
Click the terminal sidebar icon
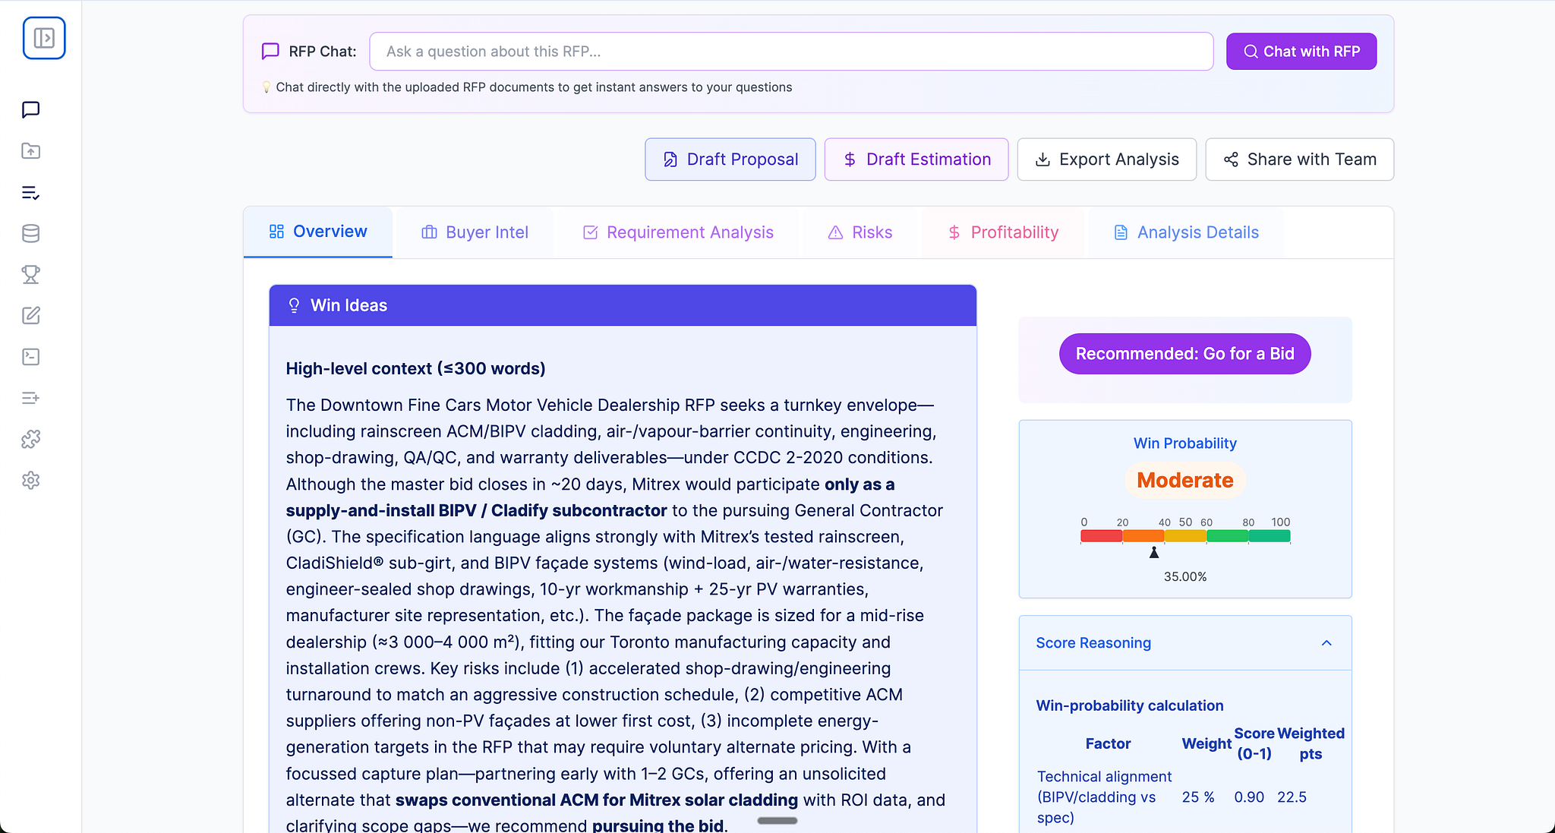click(x=31, y=357)
